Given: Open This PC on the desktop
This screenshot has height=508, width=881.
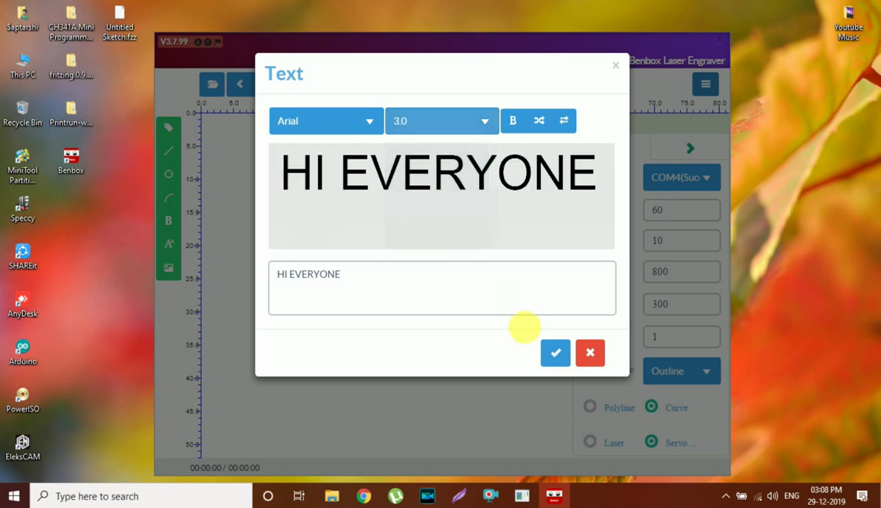Looking at the screenshot, I should (23, 67).
